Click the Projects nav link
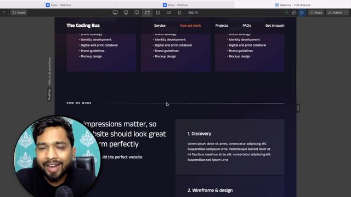 222,26
